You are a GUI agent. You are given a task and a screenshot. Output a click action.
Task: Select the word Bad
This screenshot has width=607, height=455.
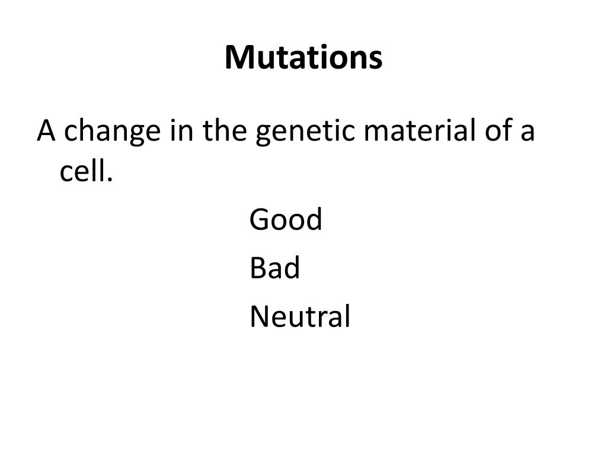click(x=274, y=268)
